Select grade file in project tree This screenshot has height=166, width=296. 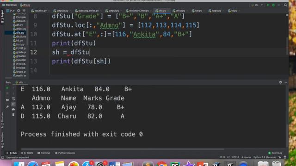[x=19, y=52]
